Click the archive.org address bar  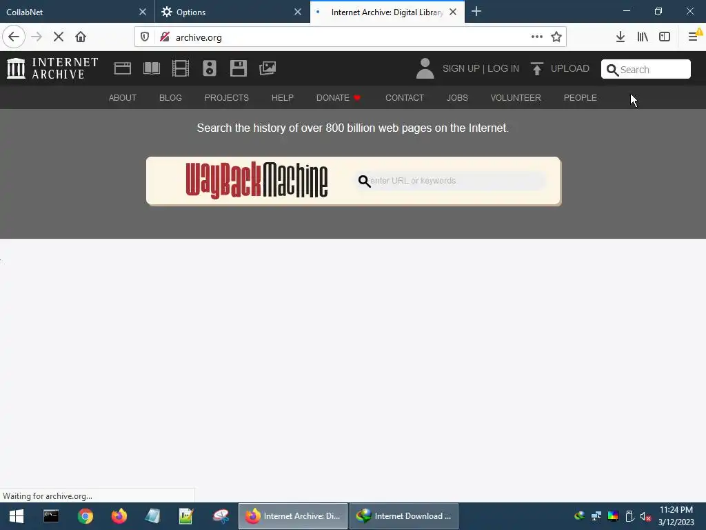[351, 37]
